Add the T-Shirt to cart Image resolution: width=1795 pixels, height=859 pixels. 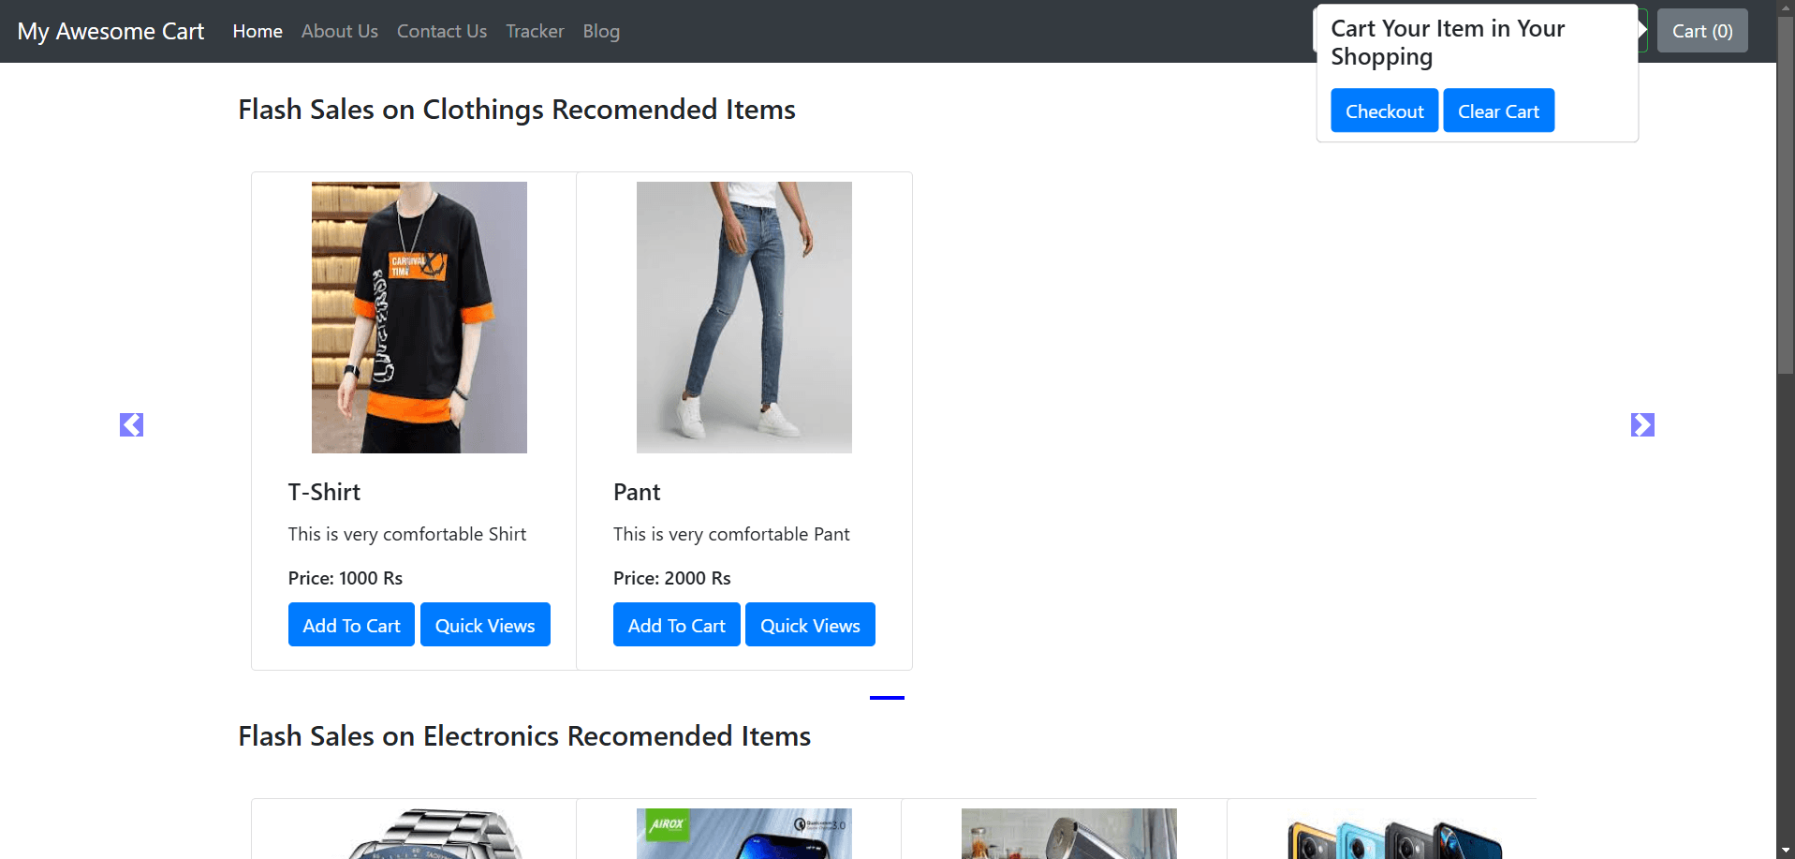pos(351,625)
